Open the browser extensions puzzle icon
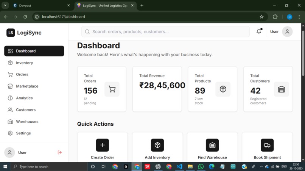This screenshot has width=305, height=171. click(275, 17)
